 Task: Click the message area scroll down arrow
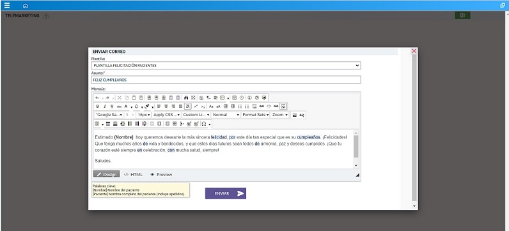(356, 165)
